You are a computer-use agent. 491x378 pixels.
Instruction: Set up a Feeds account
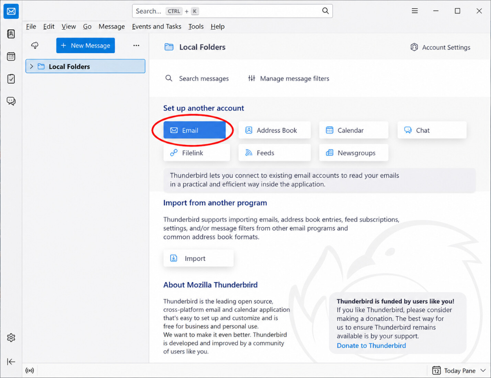tap(275, 153)
